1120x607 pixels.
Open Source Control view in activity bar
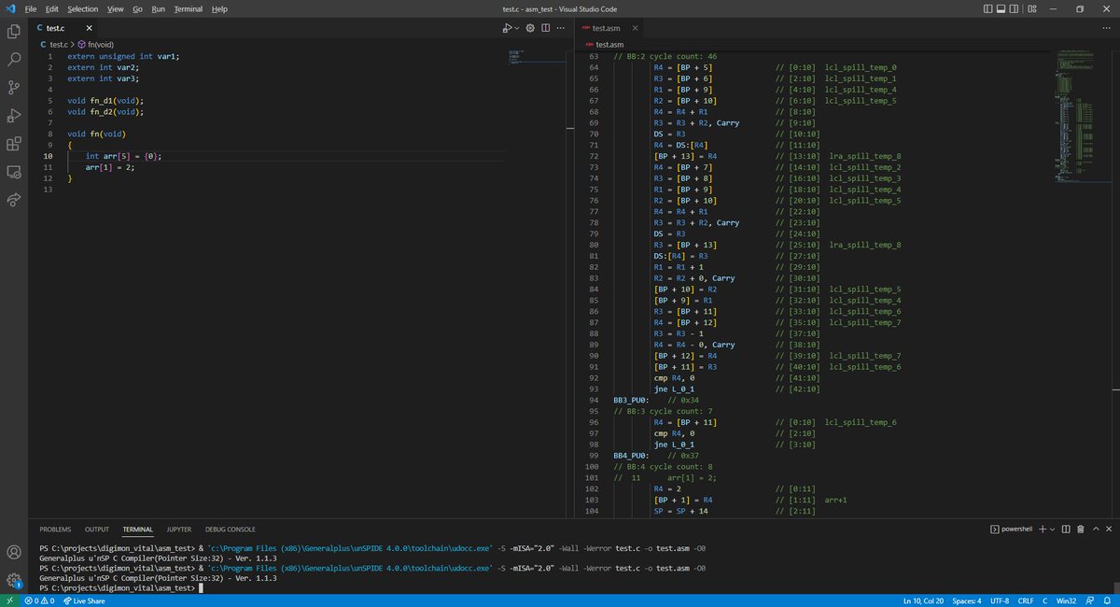tap(14, 88)
